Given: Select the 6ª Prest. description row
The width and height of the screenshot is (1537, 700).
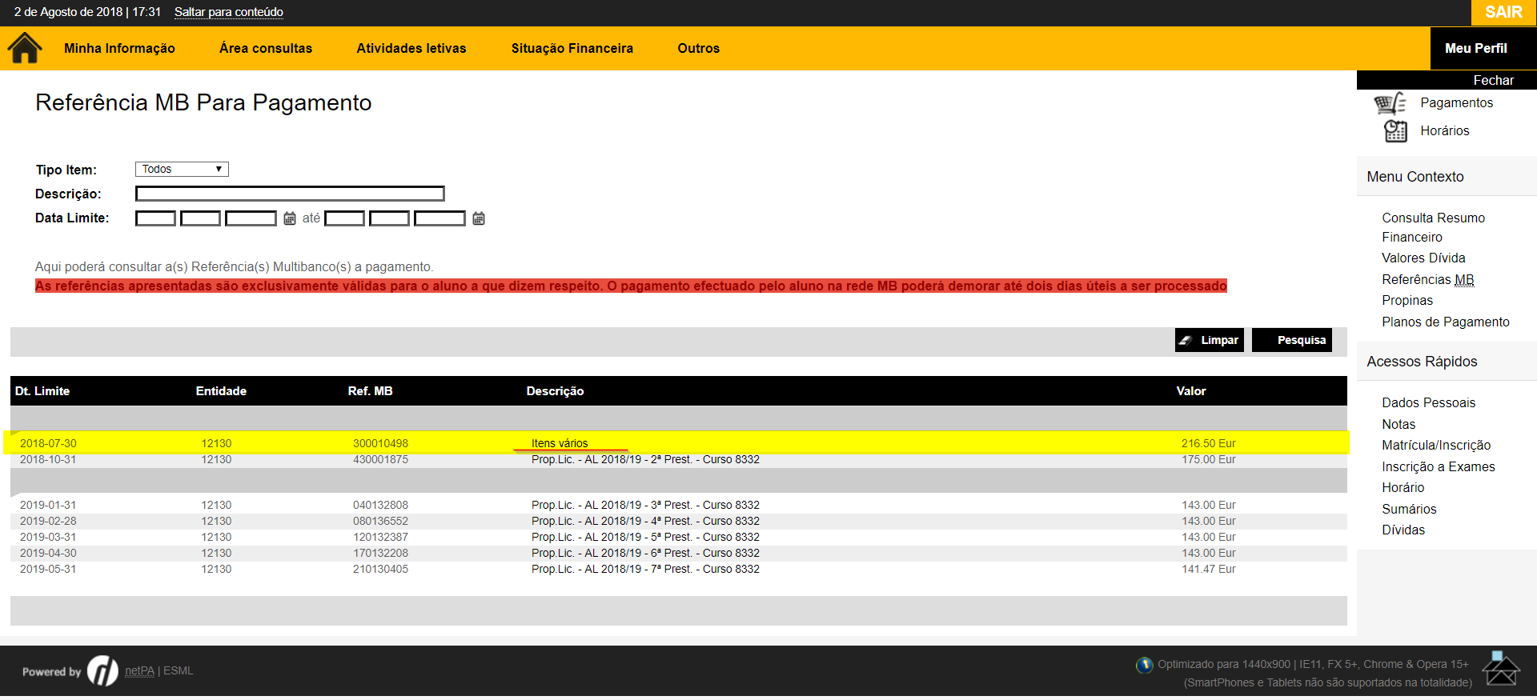Looking at the screenshot, I should click(x=645, y=553).
